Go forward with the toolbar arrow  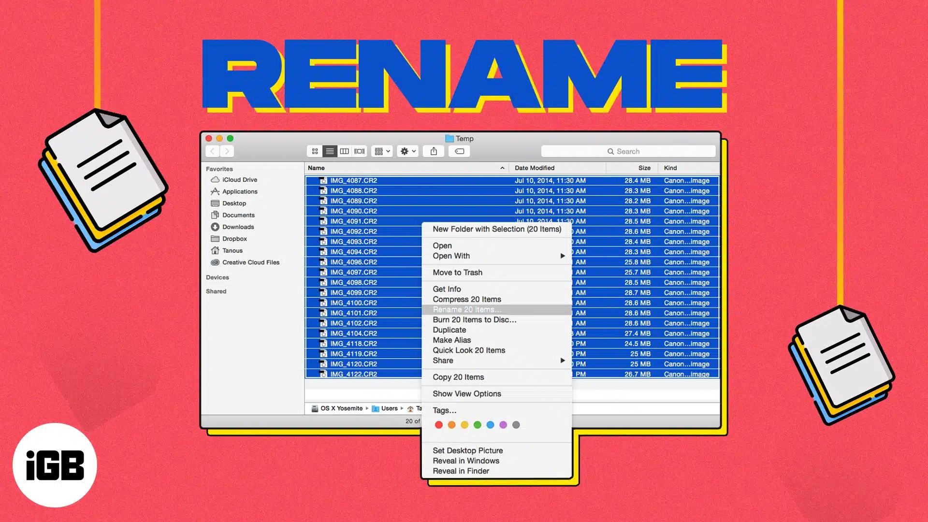point(227,151)
